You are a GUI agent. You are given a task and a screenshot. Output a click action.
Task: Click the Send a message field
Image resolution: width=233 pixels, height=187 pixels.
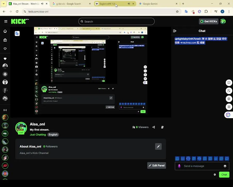[x=202, y=166]
